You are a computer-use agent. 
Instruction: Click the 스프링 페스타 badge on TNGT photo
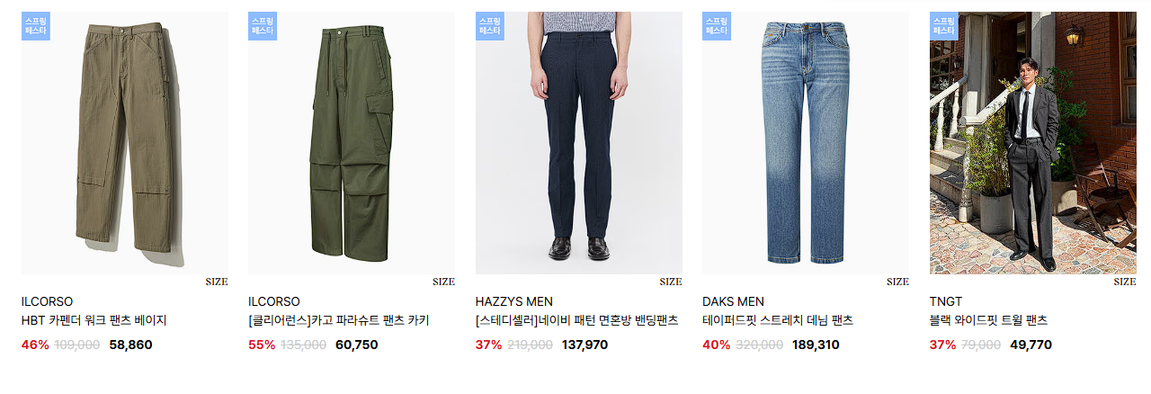click(x=944, y=26)
